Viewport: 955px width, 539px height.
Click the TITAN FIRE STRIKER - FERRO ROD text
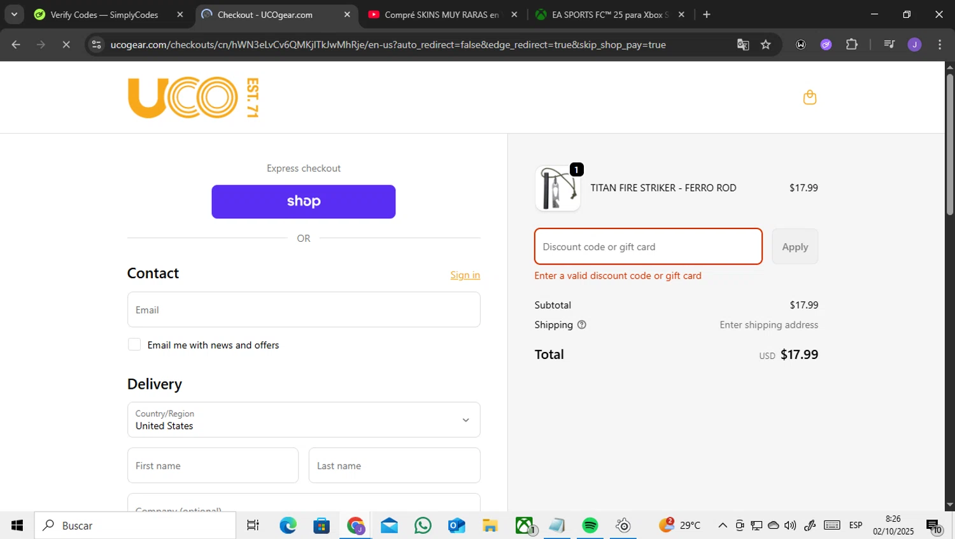(x=663, y=188)
